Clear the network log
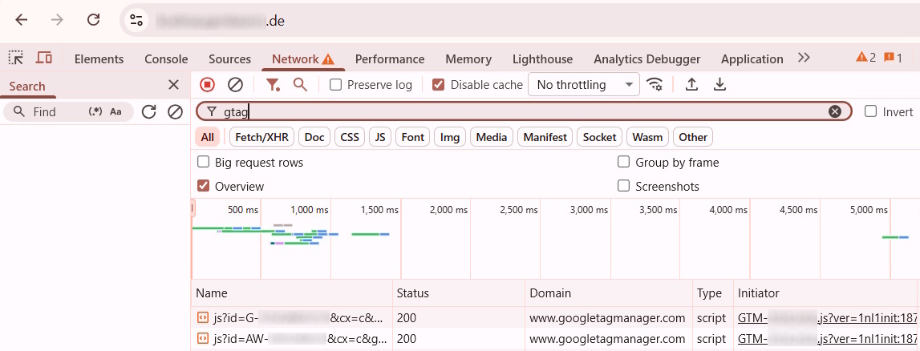 (x=235, y=85)
